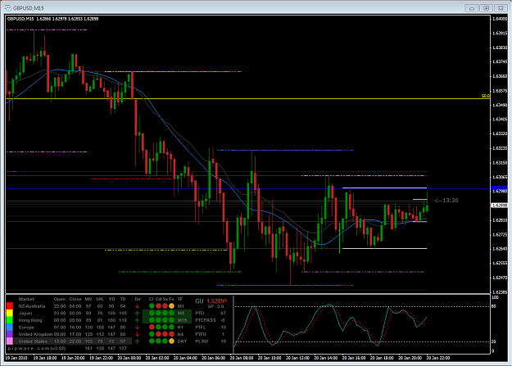Click the green up arrow in the M15 row
The image size is (512, 366).
pyautogui.click(x=138, y=320)
